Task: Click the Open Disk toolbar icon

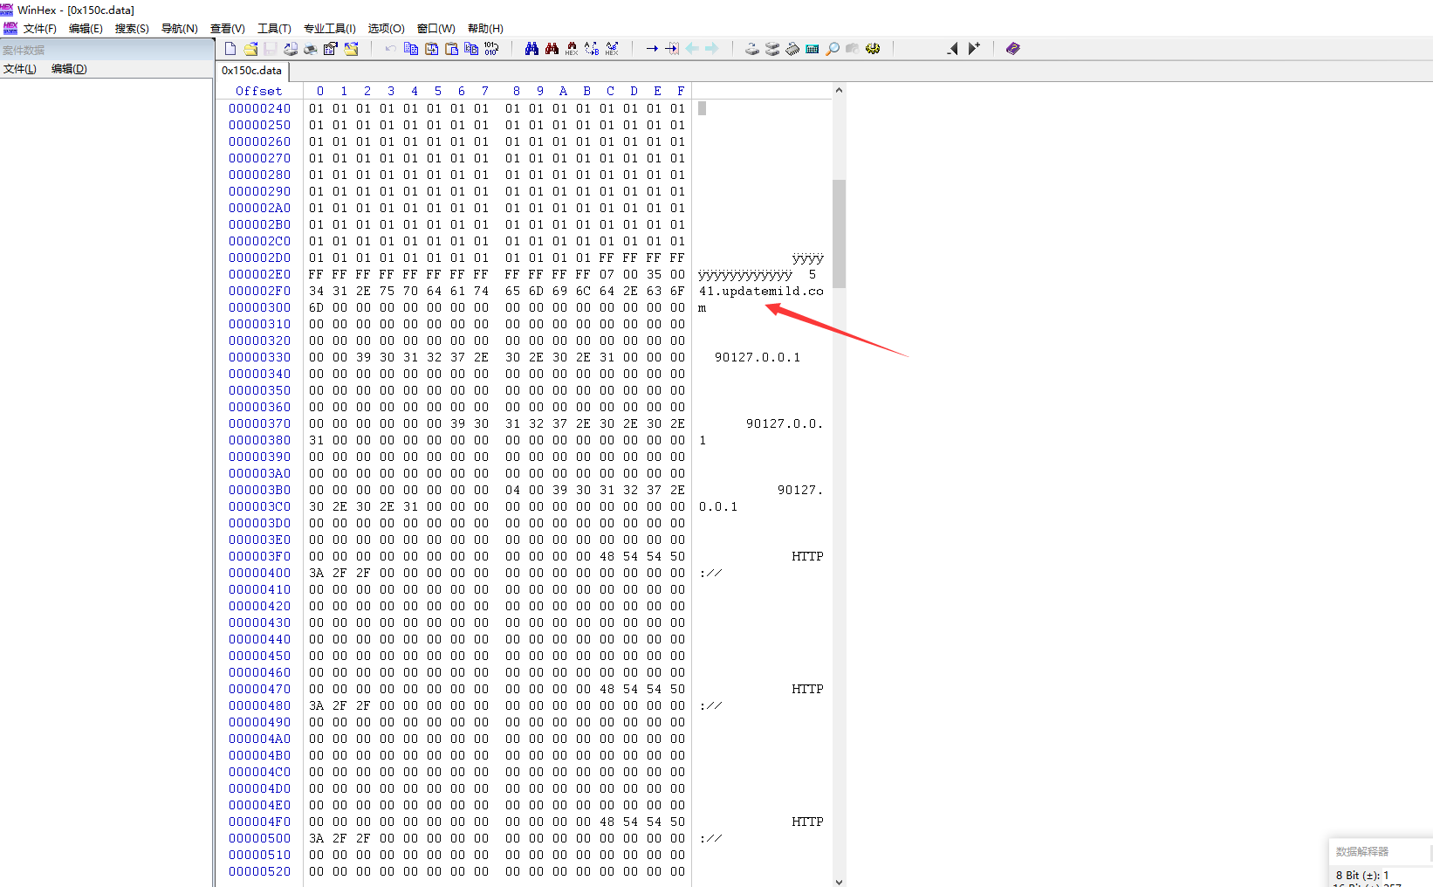Action: [x=751, y=49]
